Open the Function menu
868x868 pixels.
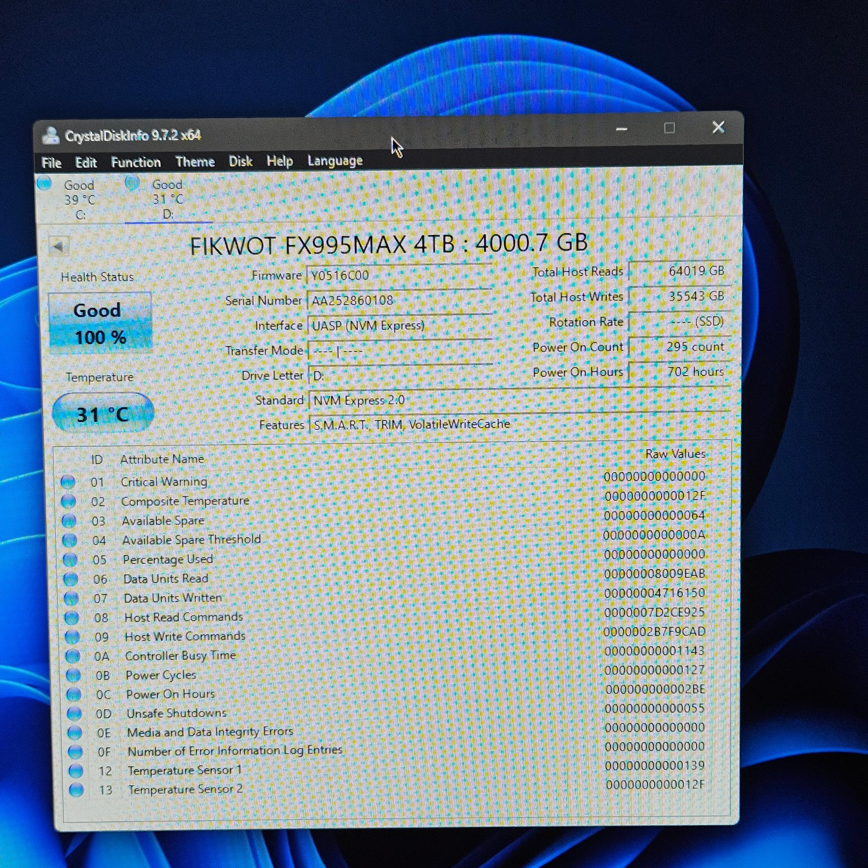(136, 162)
